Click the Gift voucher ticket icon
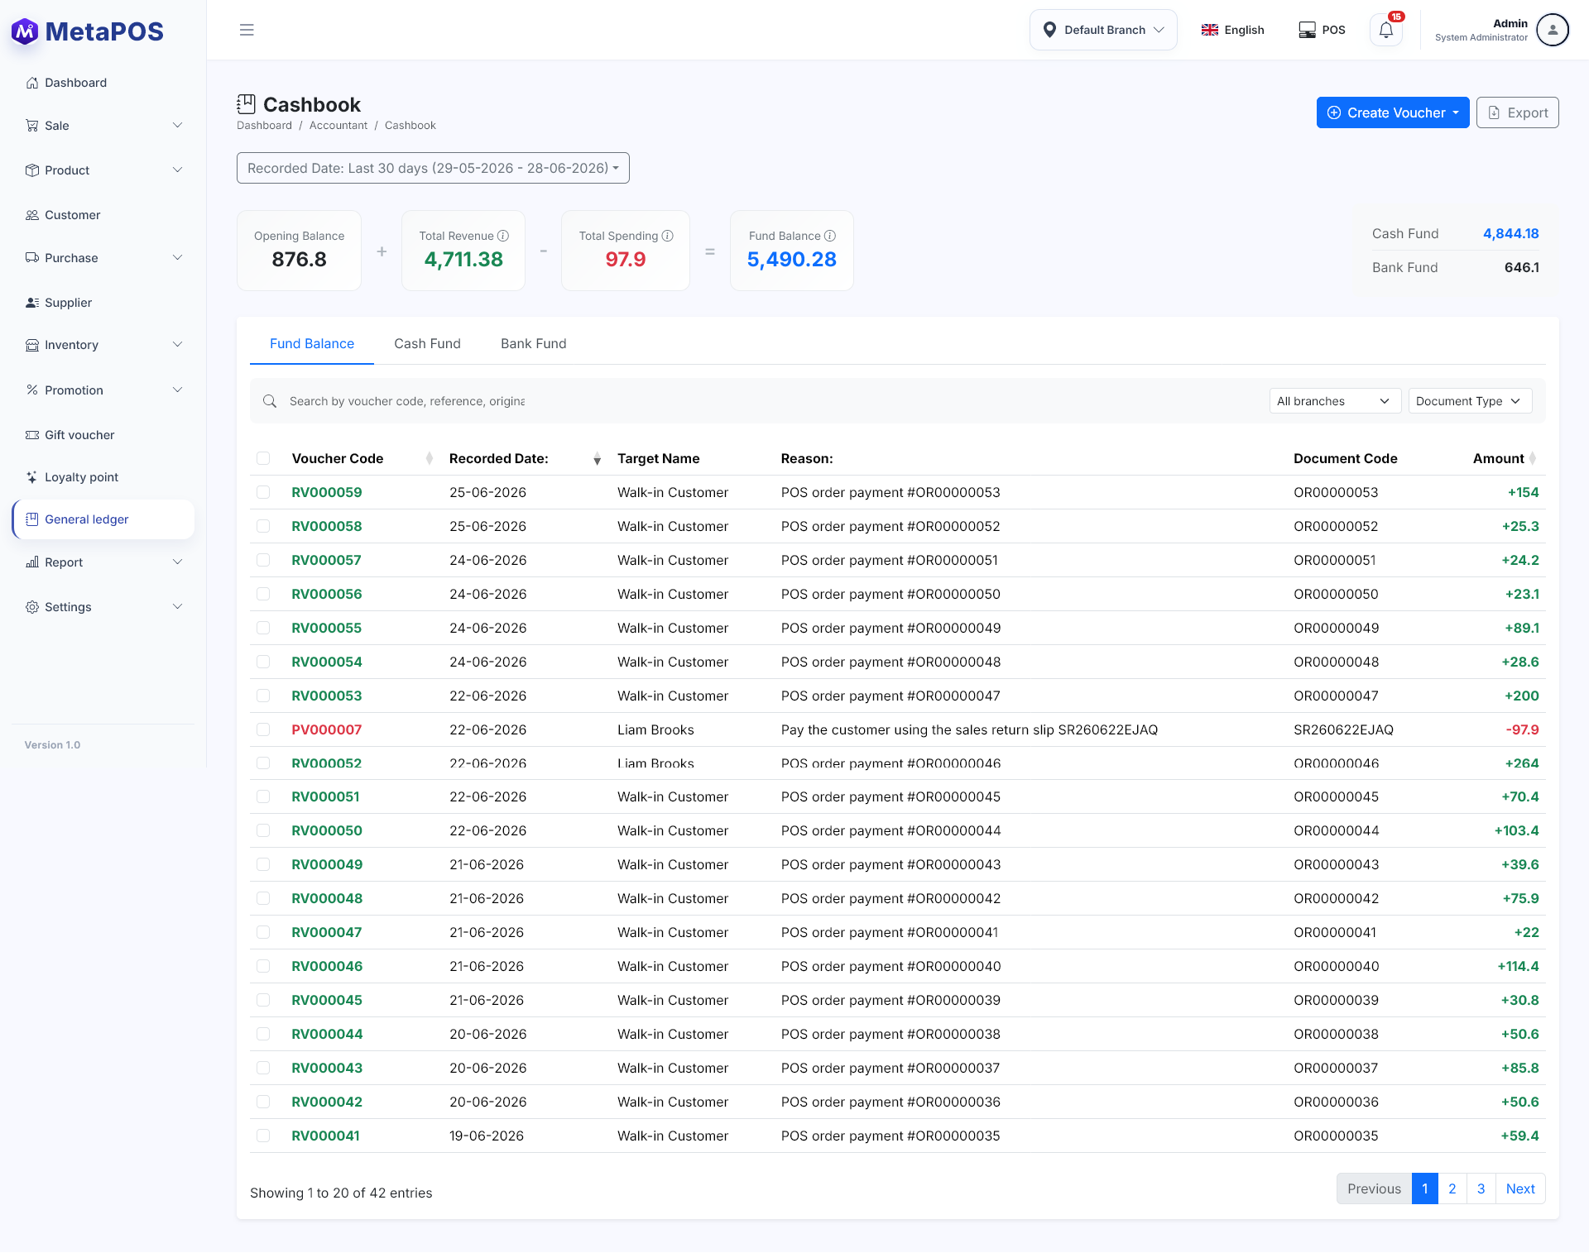 click(32, 435)
